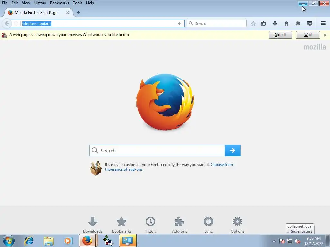Open Downloads from the start page

click(x=92, y=225)
